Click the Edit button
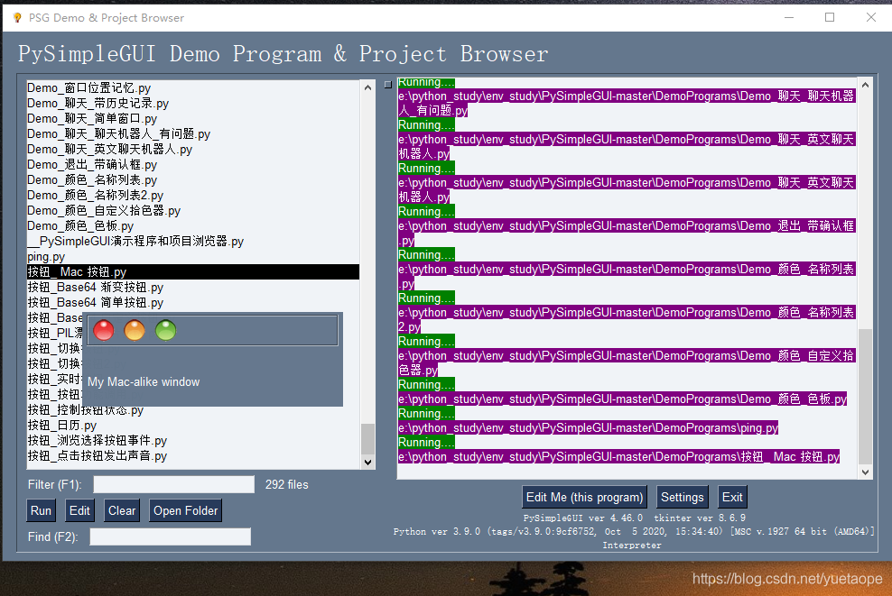Viewport: 892px width, 596px height. point(79,510)
